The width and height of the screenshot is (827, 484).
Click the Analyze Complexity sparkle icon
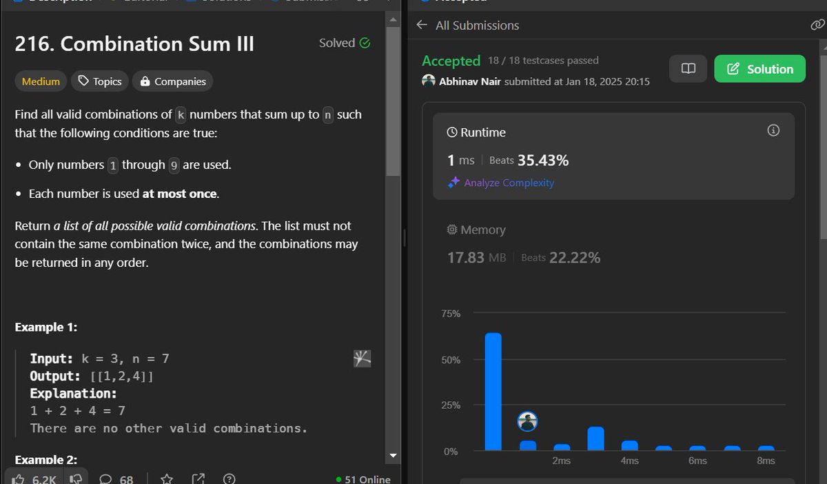453,183
